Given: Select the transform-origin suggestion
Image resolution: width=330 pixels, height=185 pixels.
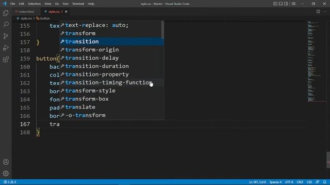Looking at the screenshot, I should (112, 50).
